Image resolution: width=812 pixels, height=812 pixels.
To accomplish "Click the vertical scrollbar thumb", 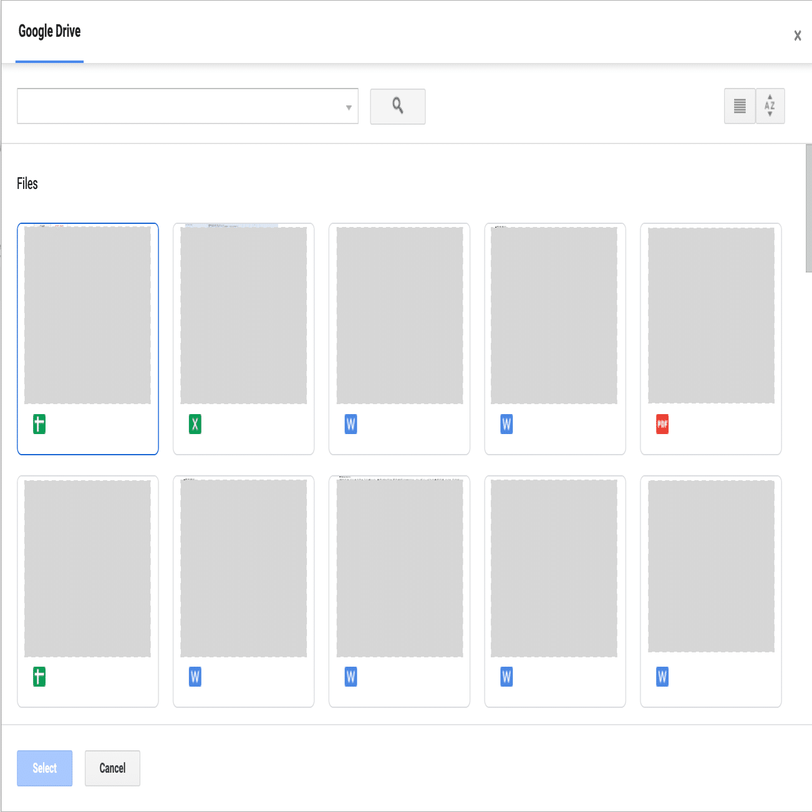I will tap(808, 208).
